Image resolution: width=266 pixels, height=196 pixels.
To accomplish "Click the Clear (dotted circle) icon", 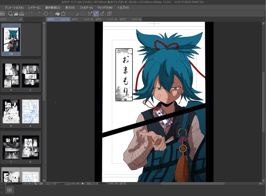I will pyautogui.click(x=46, y=14).
